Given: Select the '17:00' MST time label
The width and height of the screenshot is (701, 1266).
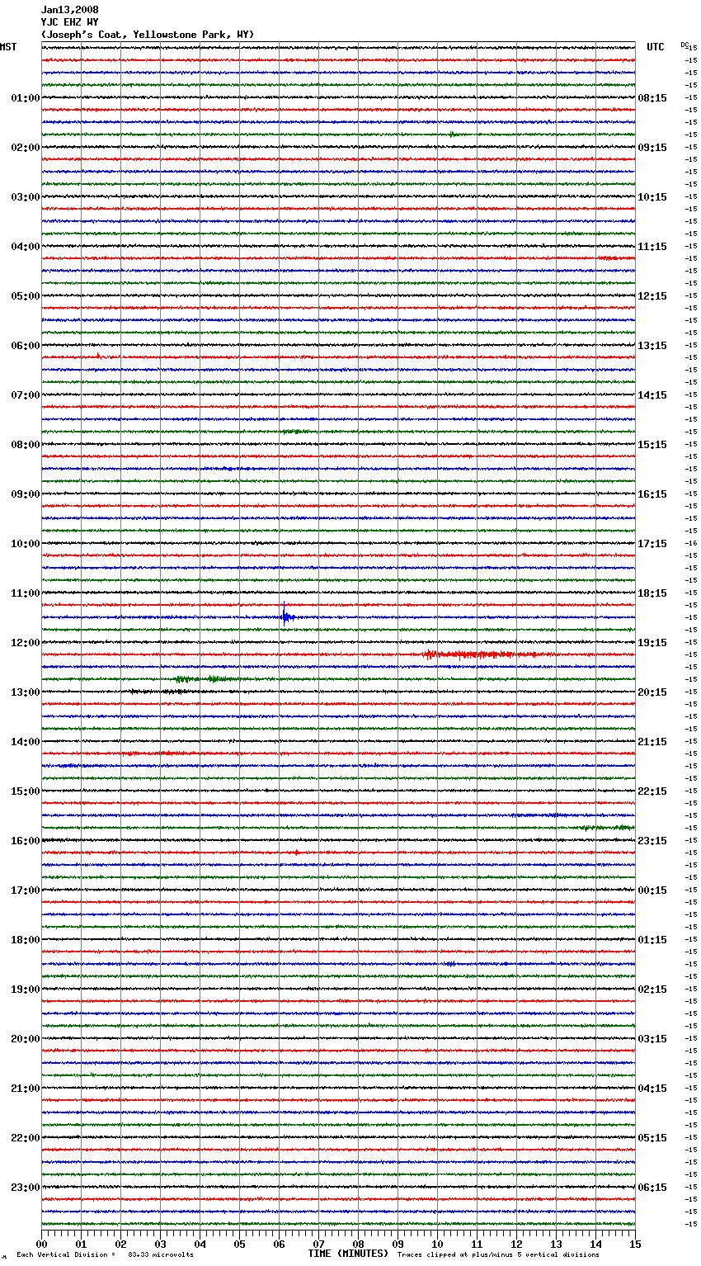Looking at the screenshot, I should (x=26, y=890).
